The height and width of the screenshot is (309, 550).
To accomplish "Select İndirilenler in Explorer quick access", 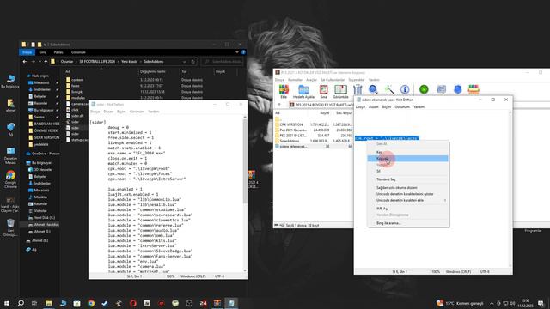I will (42, 89).
